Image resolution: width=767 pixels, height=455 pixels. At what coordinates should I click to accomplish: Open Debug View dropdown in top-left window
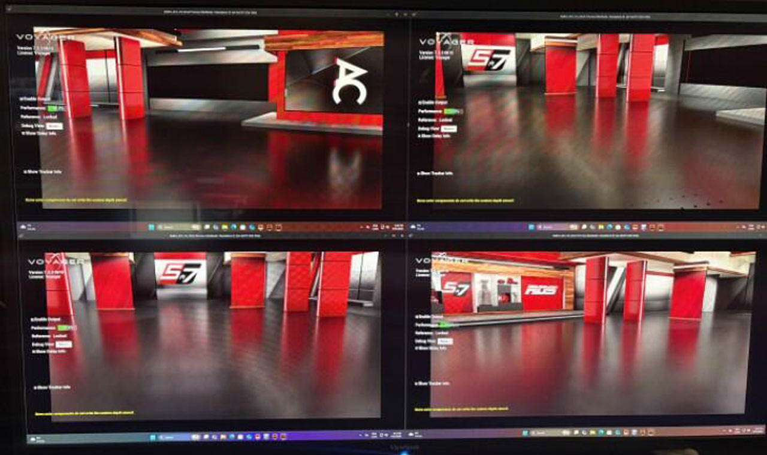55,126
